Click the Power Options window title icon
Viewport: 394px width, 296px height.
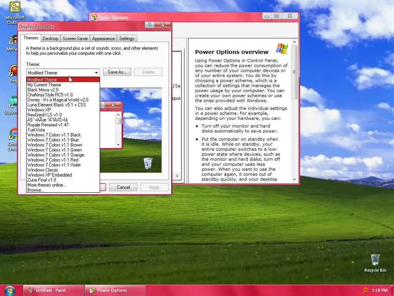pos(94,17)
